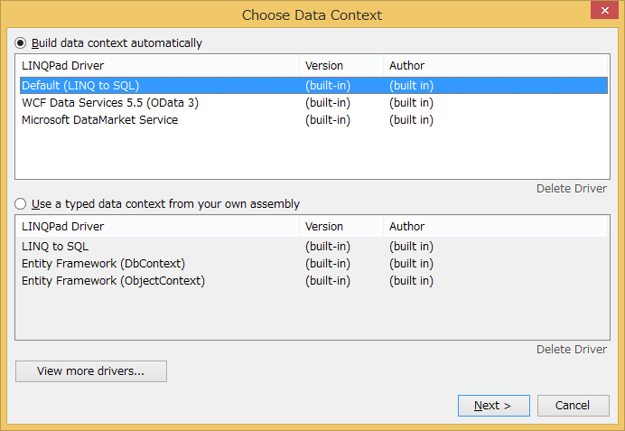The height and width of the screenshot is (431, 625).
Task: Click LINQPad Driver header in top list
Action: (x=63, y=65)
